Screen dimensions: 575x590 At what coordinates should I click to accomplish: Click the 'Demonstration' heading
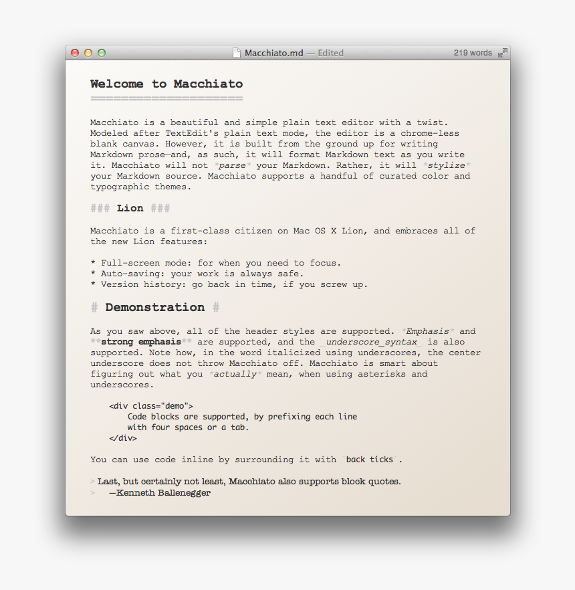[155, 307]
